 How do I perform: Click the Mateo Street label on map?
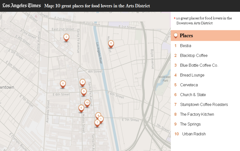[83, 123]
